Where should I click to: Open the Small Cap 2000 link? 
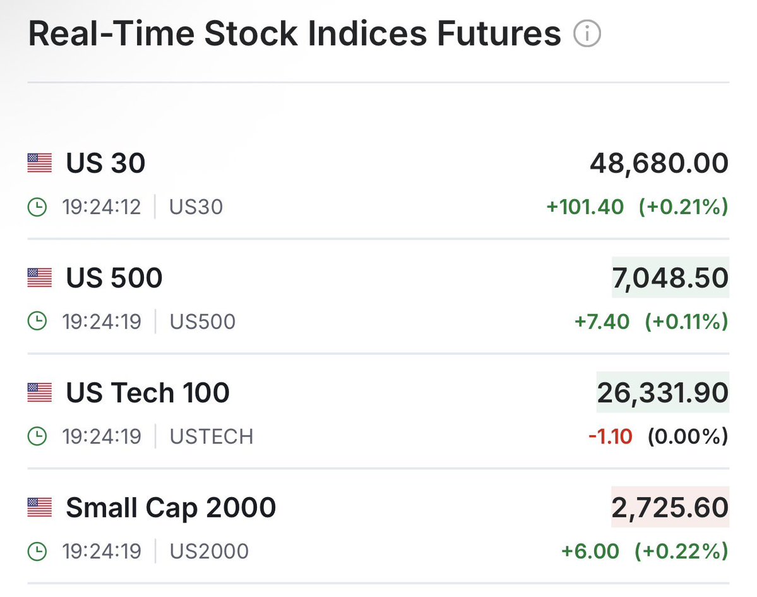click(x=170, y=507)
